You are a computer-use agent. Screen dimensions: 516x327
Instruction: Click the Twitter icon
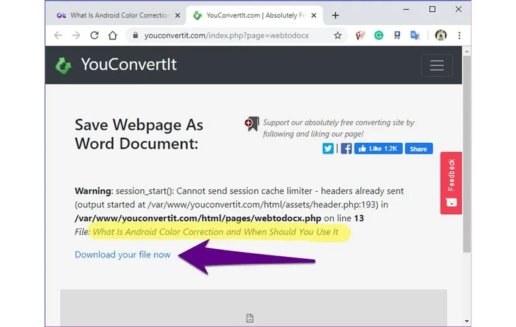point(328,148)
